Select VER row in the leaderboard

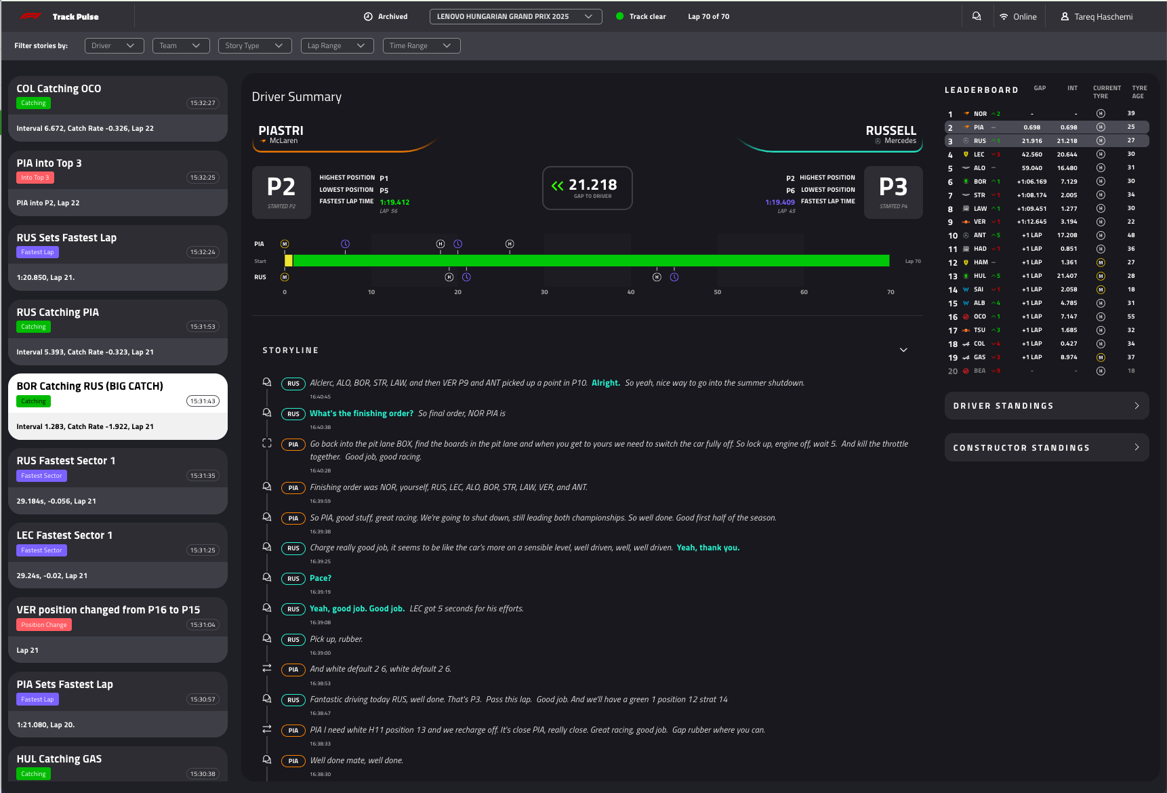1046,222
